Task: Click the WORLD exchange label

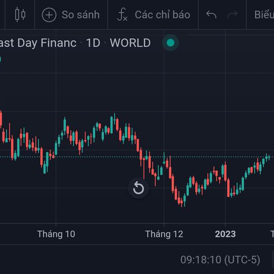Action: click(x=130, y=43)
